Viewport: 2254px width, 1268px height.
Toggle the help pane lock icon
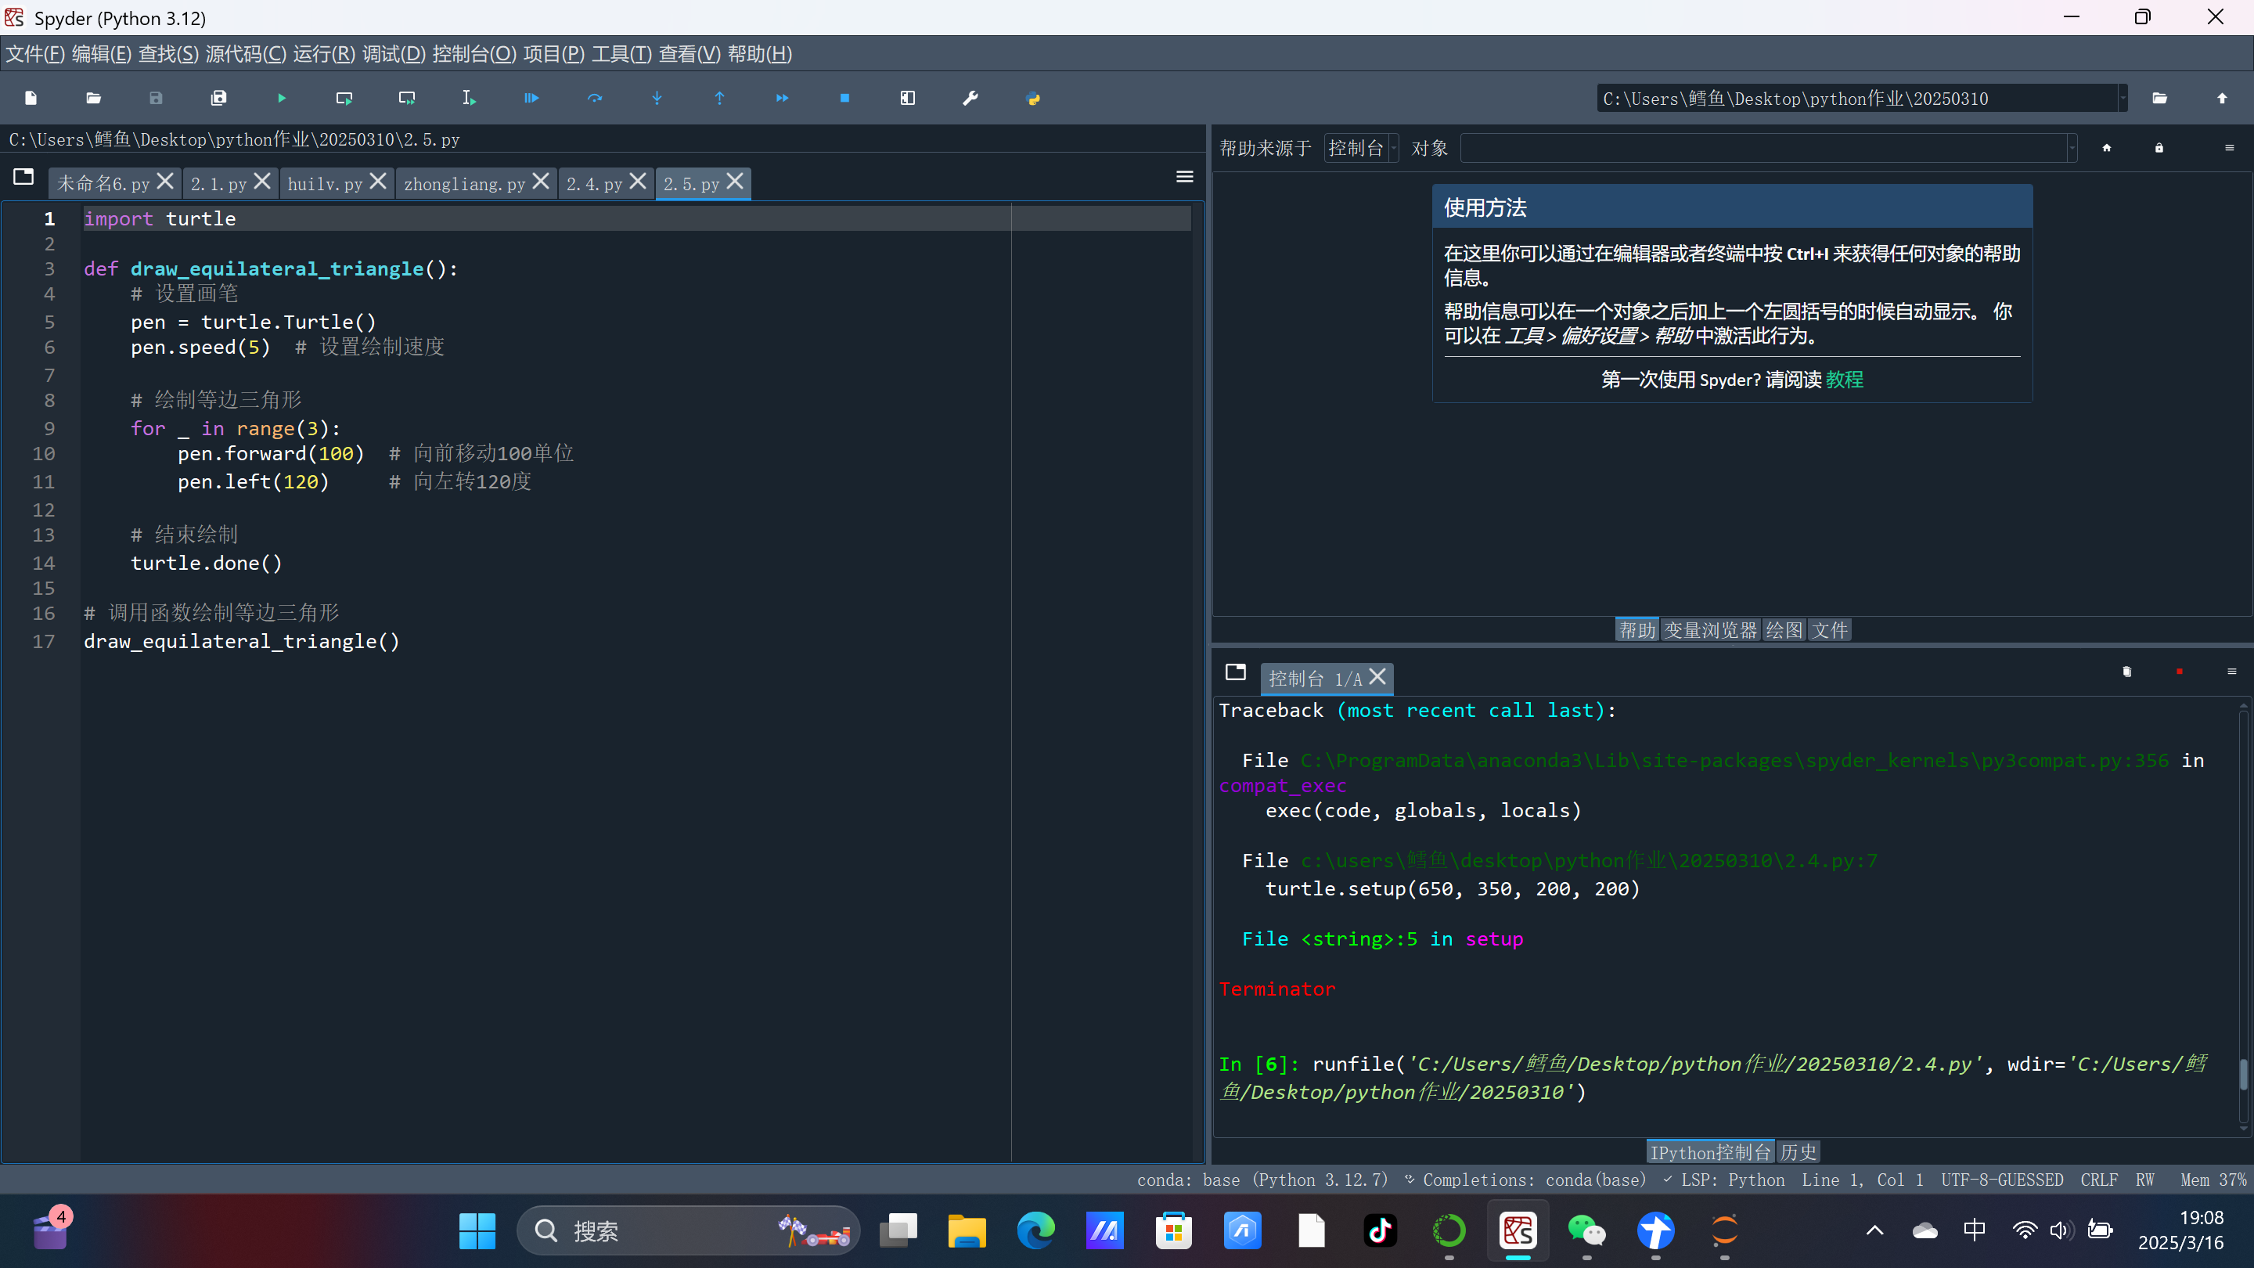tap(2159, 148)
